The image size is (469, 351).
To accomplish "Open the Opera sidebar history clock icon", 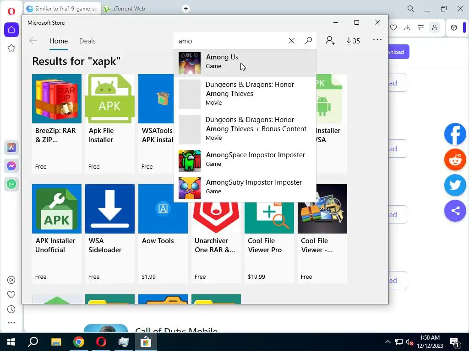I will click(x=11, y=309).
